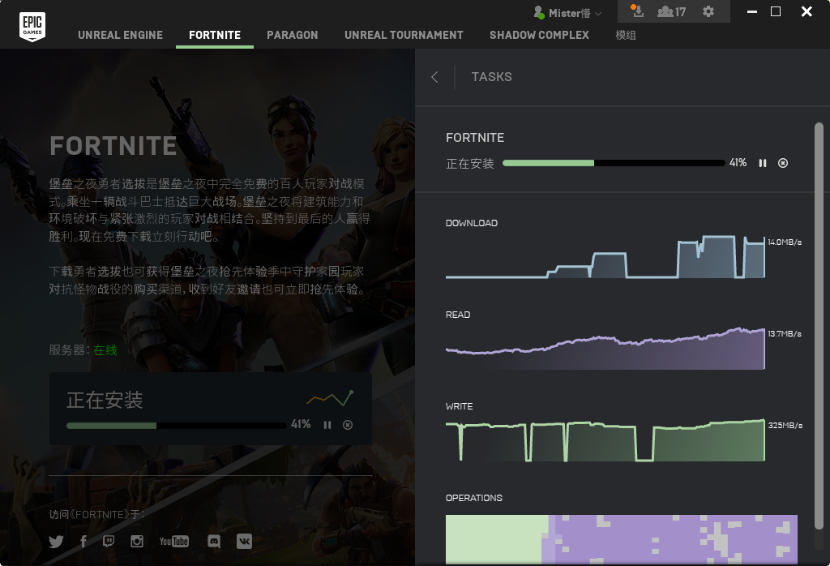Open the downloads icon with orange dot
The width and height of the screenshot is (830, 566).
(637, 11)
